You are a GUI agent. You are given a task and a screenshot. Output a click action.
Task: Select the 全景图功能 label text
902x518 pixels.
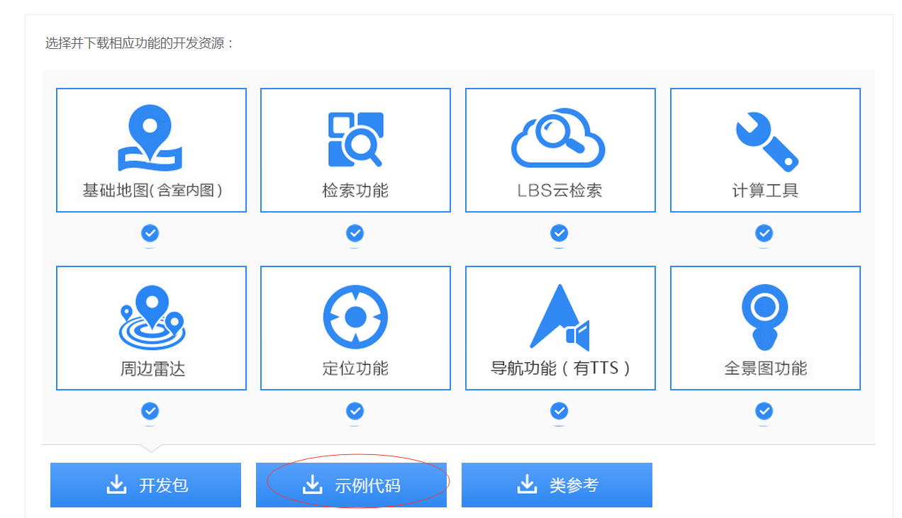(765, 368)
